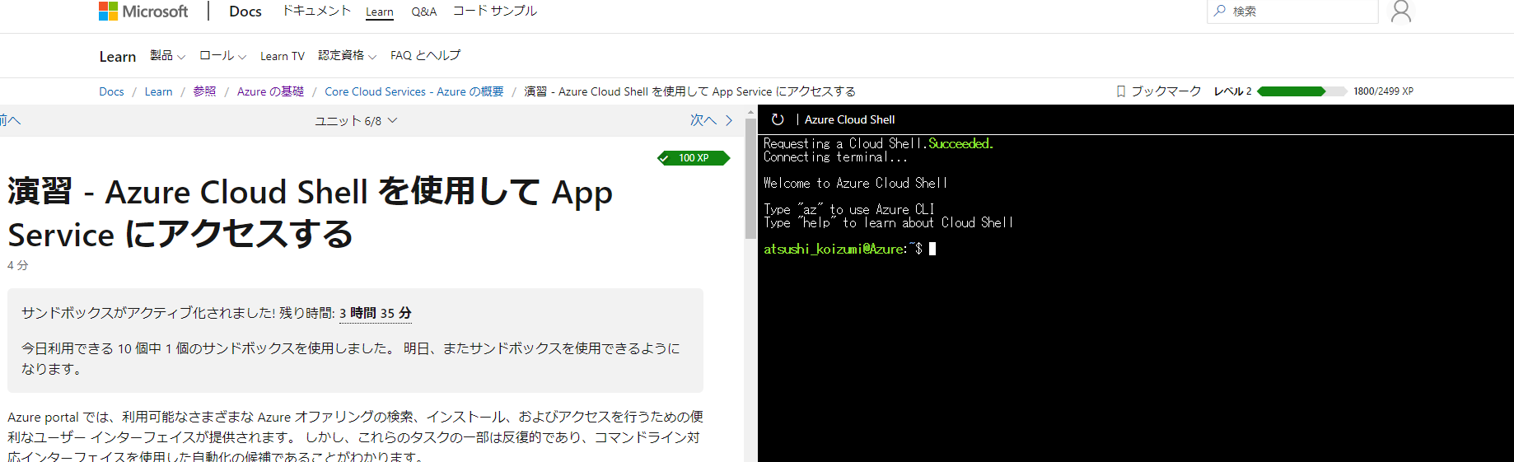Restart Cloud Shell with the refresh icon
This screenshot has height=462, width=1514.
(x=778, y=119)
